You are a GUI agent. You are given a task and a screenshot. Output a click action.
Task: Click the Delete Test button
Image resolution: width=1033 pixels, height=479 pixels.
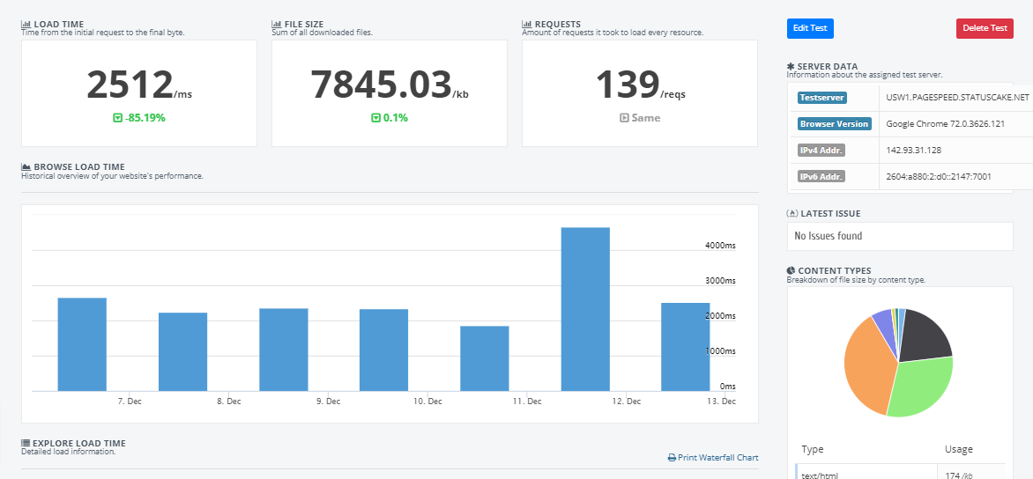(985, 28)
